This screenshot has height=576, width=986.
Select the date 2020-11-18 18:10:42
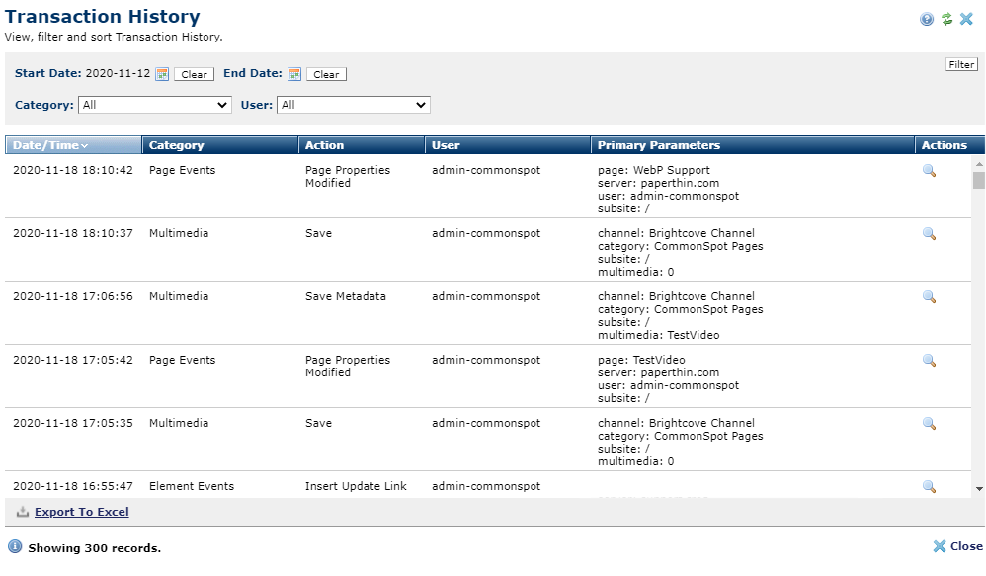click(73, 170)
